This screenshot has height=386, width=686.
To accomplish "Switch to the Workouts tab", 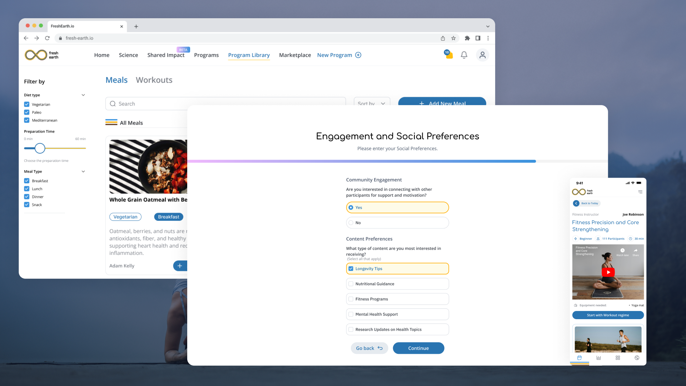I will point(154,80).
